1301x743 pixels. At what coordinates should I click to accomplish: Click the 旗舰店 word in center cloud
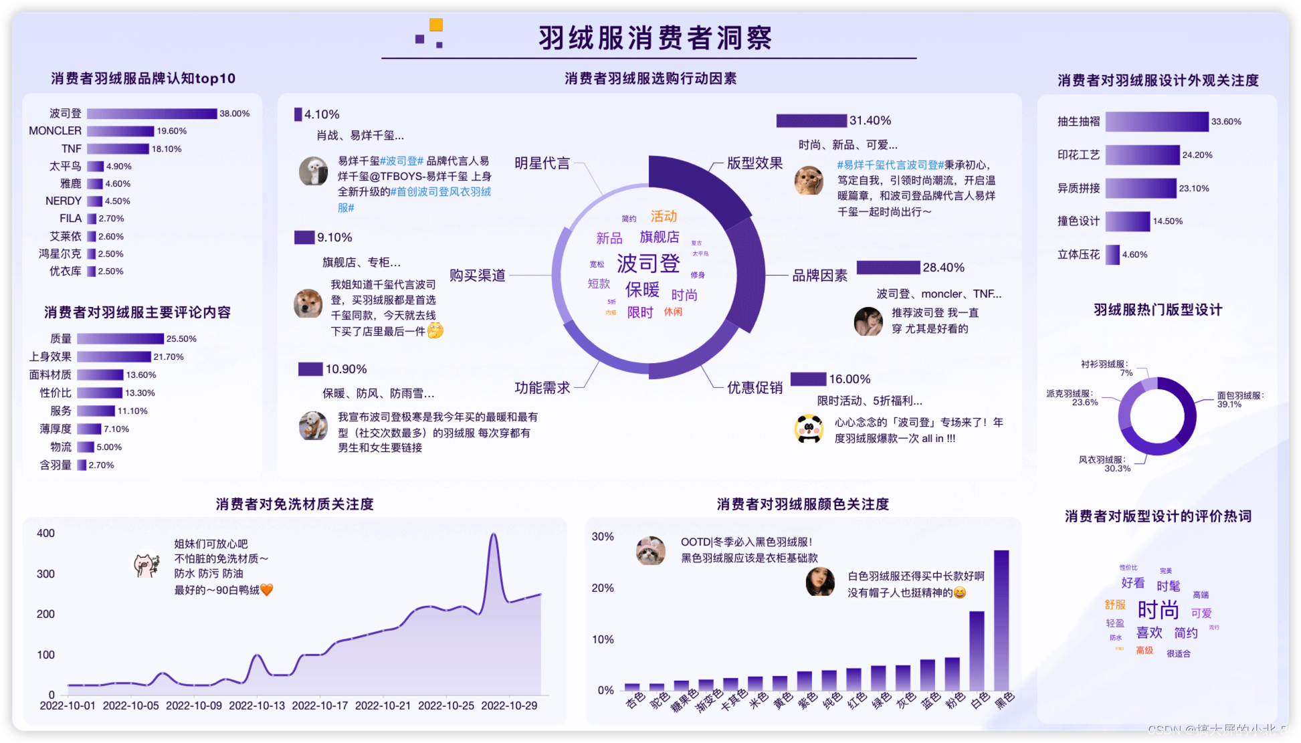[x=659, y=237]
